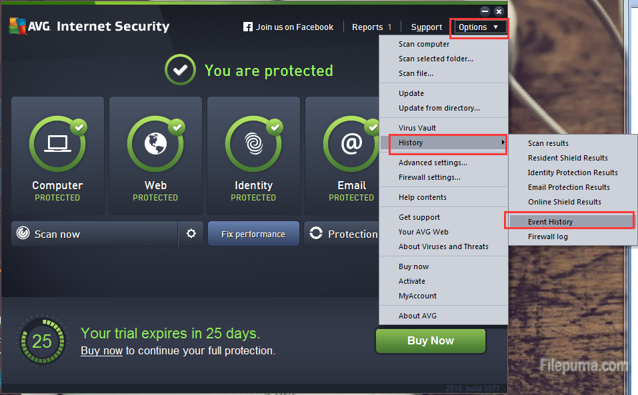Click the Computer protection laptop icon

click(x=57, y=143)
